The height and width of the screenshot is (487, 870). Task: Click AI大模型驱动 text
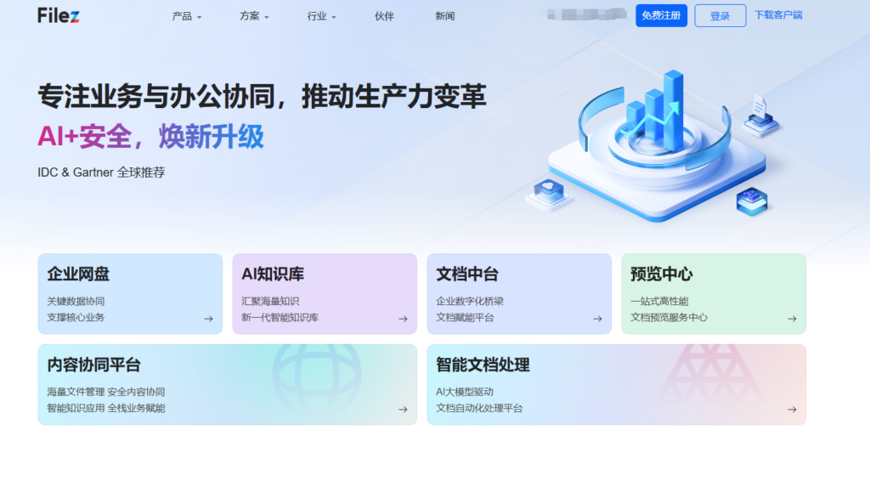pyautogui.click(x=465, y=392)
